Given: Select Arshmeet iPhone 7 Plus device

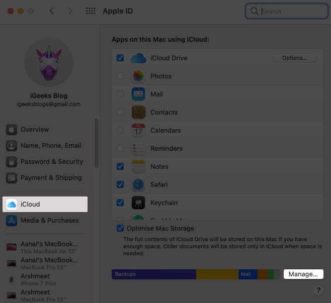Looking at the screenshot, I should point(45,279).
